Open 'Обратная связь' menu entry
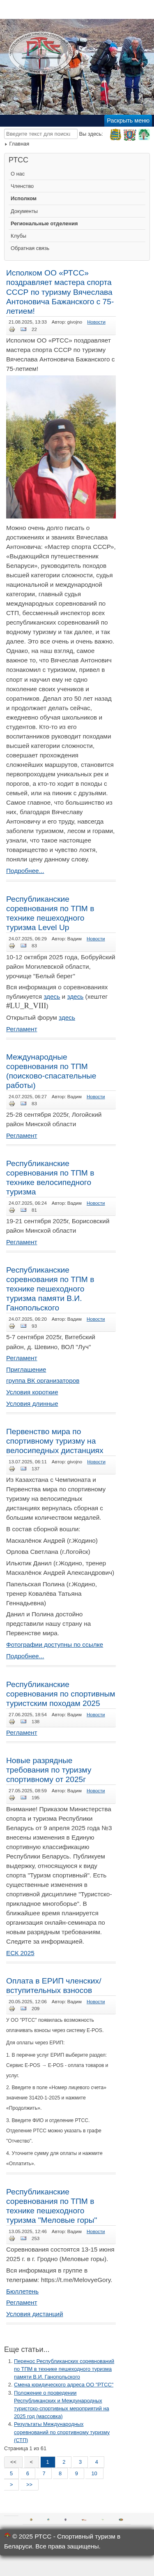Image resolution: width=154 pixels, height=2576 pixels. 30,248
